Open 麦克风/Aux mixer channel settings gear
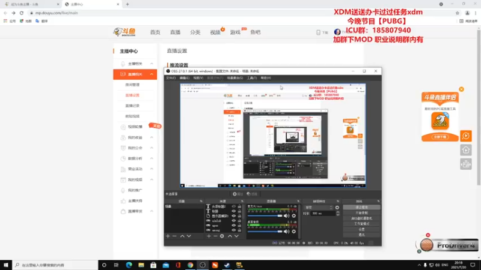The image size is (481, 270). pos(294,216)
